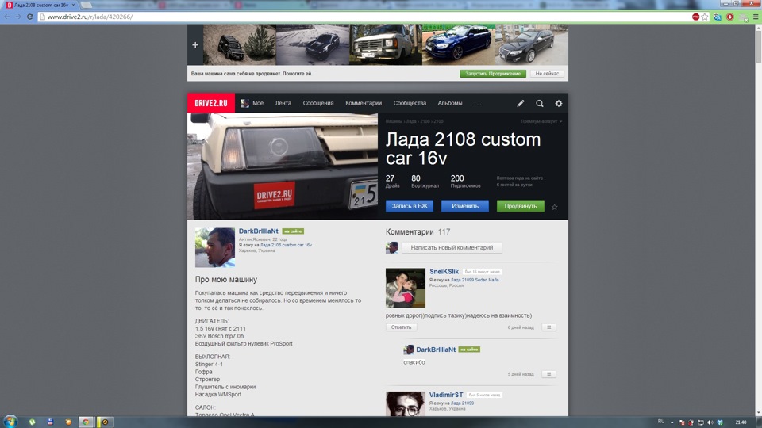Dismiss promo with Не сейчас
The height and width of the screenshot is (428, 762).
(x=547, y=73)
